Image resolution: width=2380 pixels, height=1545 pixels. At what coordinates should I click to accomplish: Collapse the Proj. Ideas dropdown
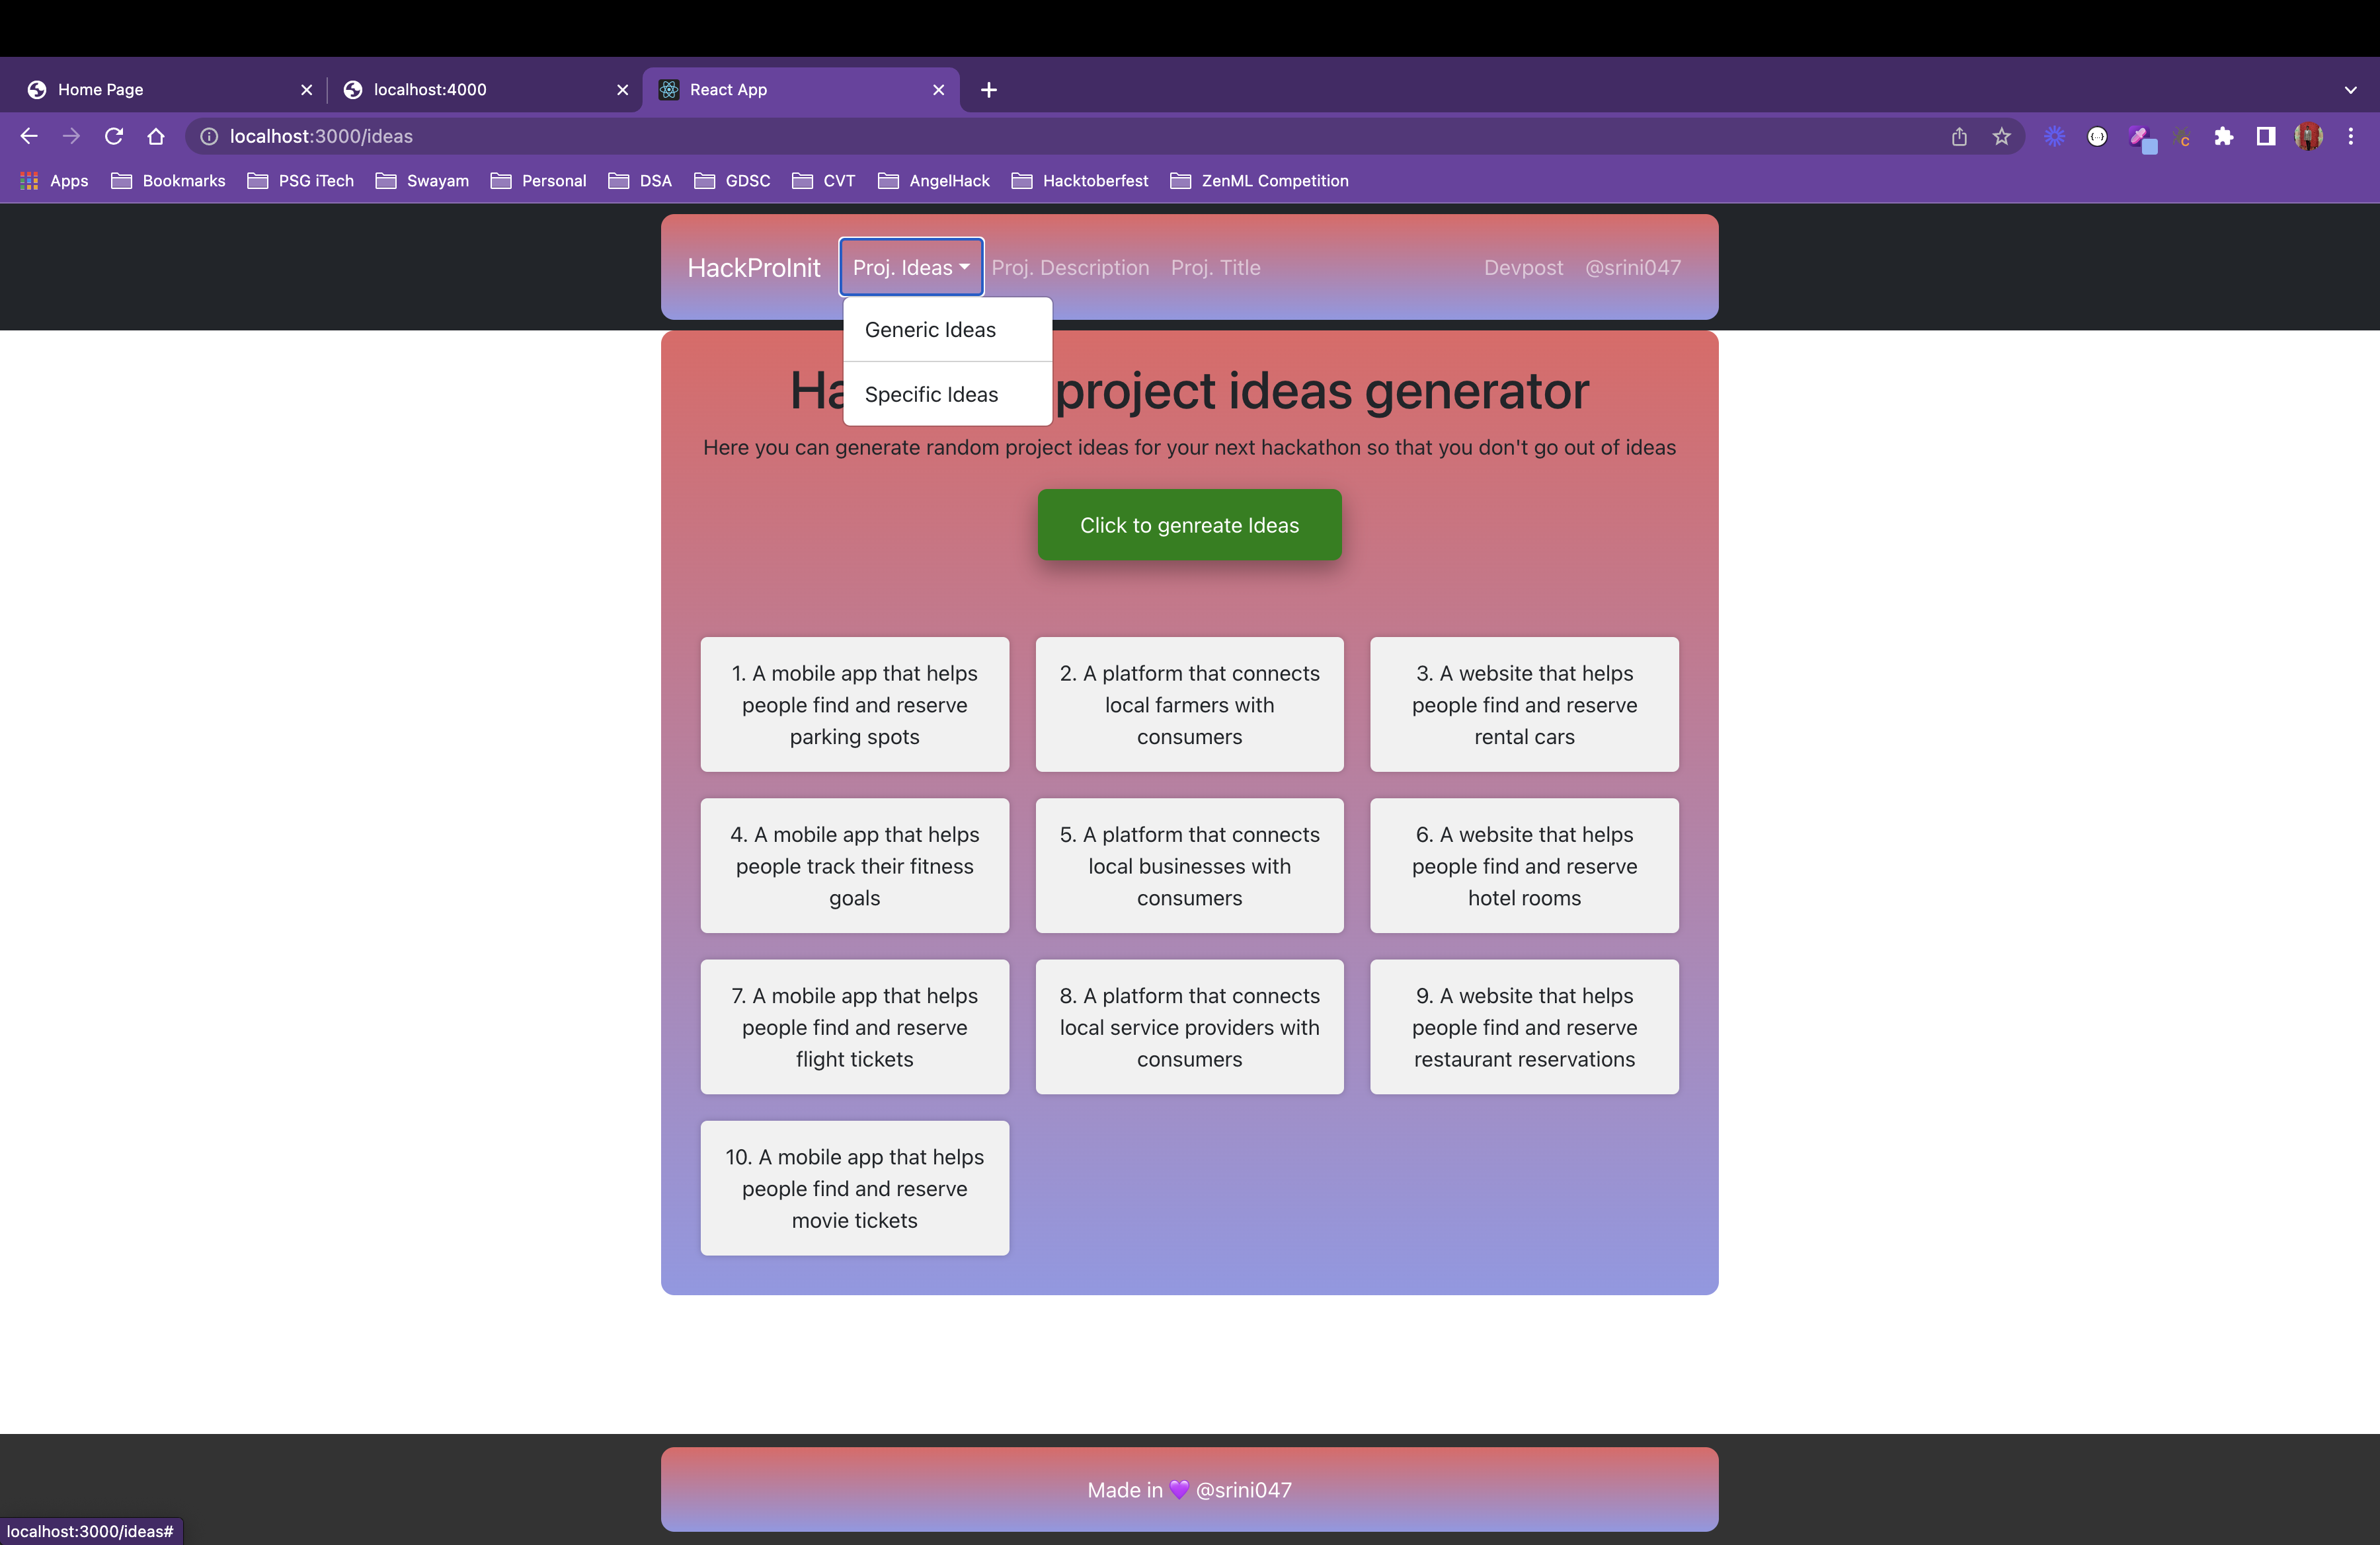[x=911, y=267]
